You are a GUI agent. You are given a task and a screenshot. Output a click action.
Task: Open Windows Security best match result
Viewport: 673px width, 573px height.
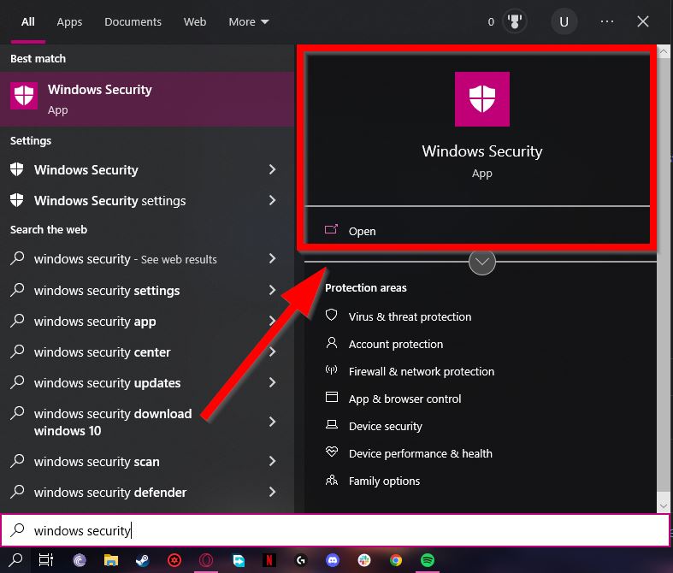147,99
